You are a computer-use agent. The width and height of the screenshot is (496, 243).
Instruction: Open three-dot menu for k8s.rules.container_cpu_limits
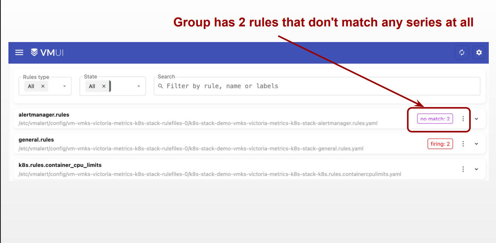(x=463, y=169)
